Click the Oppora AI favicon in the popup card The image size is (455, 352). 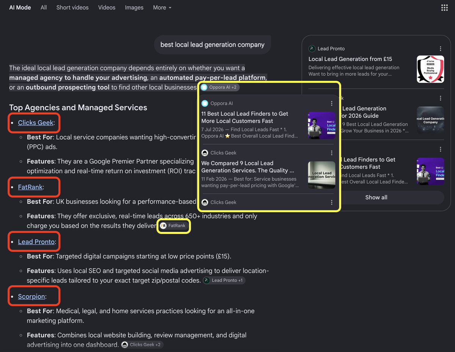(x=205, y=103)
